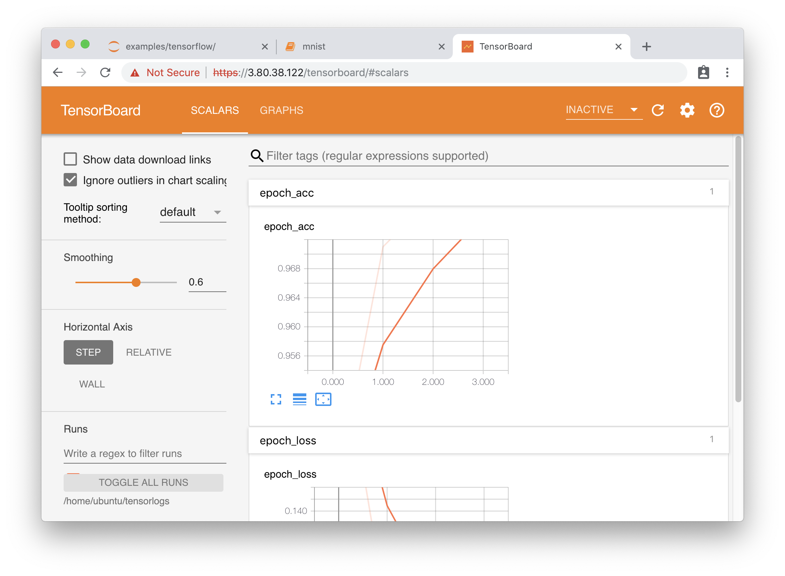This screenshot has height=576, width=785.
Task: Switch to the mnist browser tab
Action: (x=364, y=47)
